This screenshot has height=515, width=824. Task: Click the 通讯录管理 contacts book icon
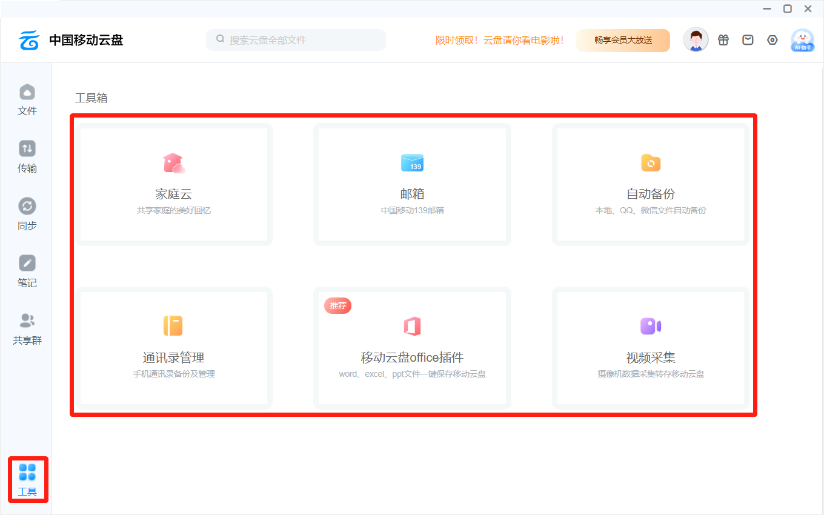point(173,326)
